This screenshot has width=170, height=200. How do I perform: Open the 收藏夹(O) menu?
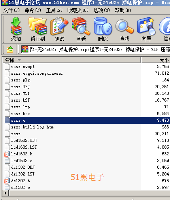pyautogui.click(x=78, y=10)
